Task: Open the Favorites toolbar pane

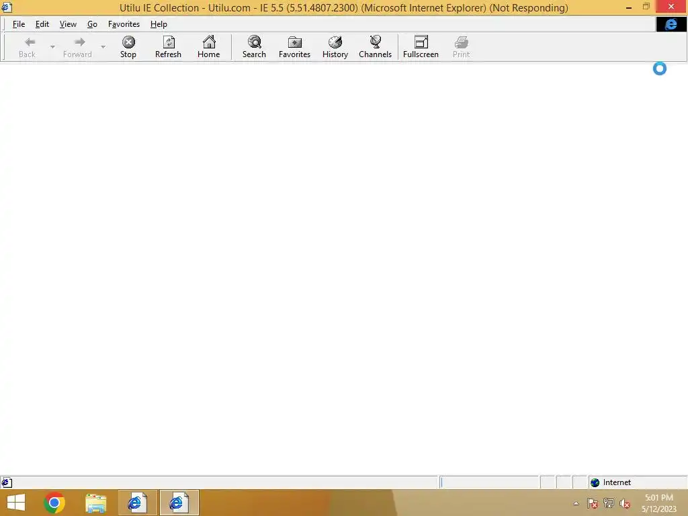Action: click(294, 47)
